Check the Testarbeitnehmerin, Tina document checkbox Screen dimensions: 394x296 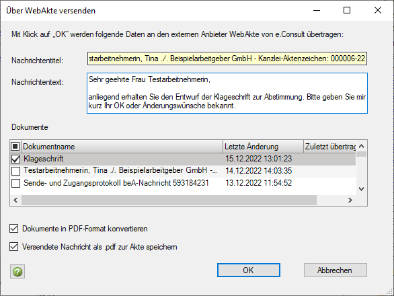pos(16,171)
